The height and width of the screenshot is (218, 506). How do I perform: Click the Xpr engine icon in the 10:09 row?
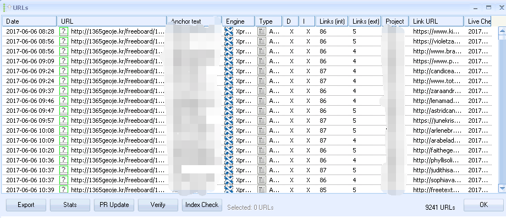tap(229, 140)
